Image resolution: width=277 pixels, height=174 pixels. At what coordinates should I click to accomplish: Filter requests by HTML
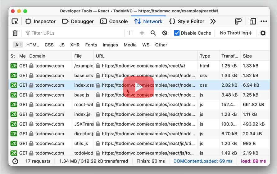pyautogui.click(x=33, y=45)
